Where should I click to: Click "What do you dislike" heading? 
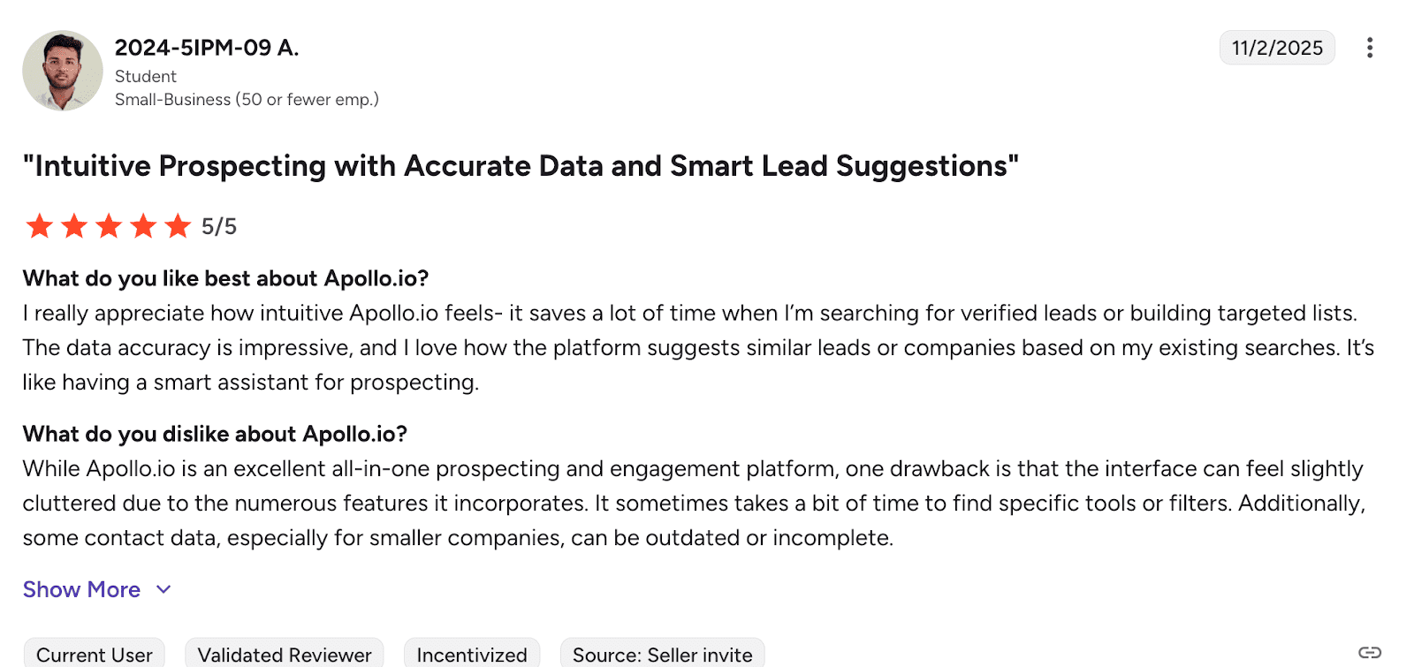coord(215,434)
